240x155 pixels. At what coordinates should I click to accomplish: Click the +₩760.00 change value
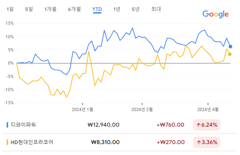tap(170, 125)
